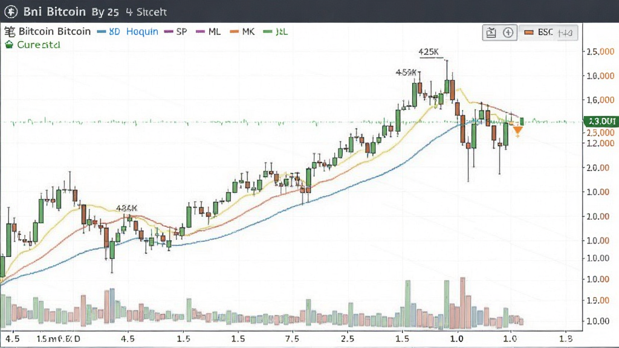Toggle the MK orange indicator legend entry

[x=242, y=31]
